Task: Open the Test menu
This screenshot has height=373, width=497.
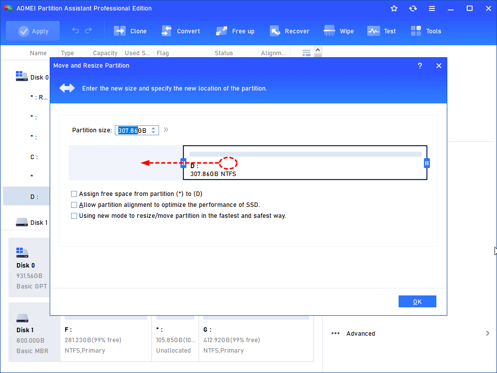Action: 381,31
